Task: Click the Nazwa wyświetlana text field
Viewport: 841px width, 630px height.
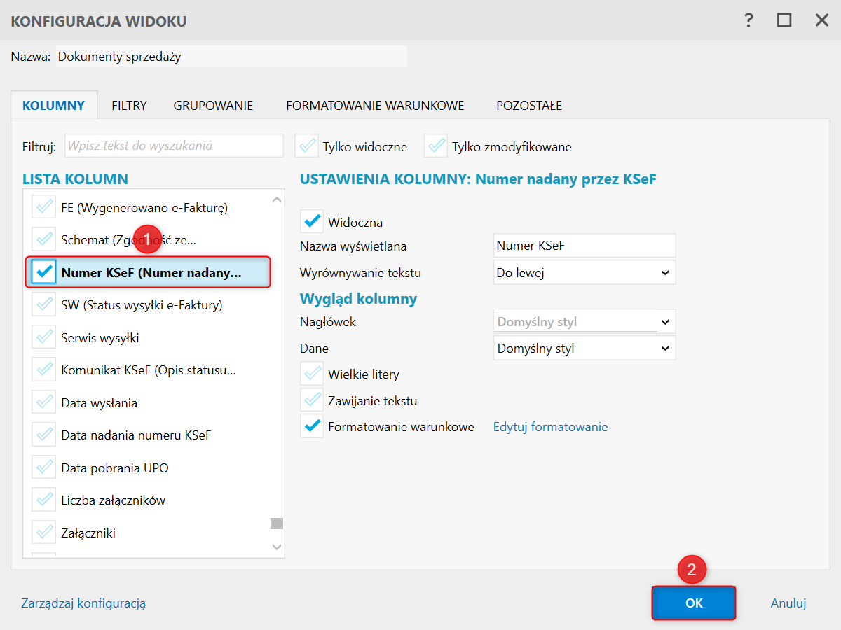Action: [x=584, y=246]
